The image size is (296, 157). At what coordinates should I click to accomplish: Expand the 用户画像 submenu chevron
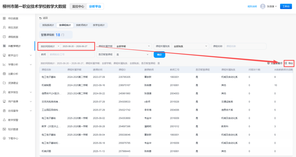31,101
